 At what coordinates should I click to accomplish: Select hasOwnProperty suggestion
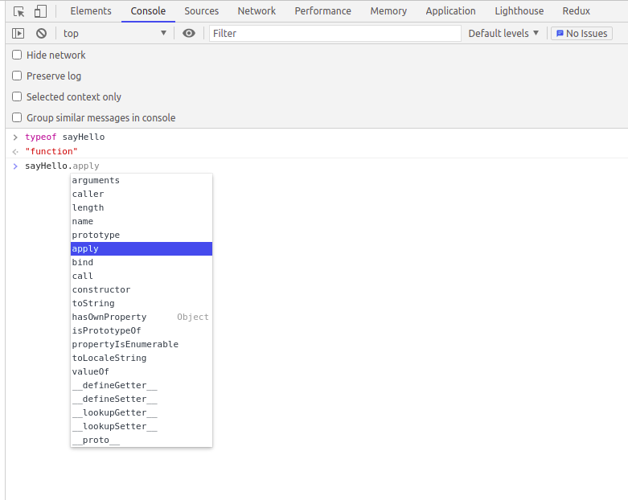tap(142, 317)
